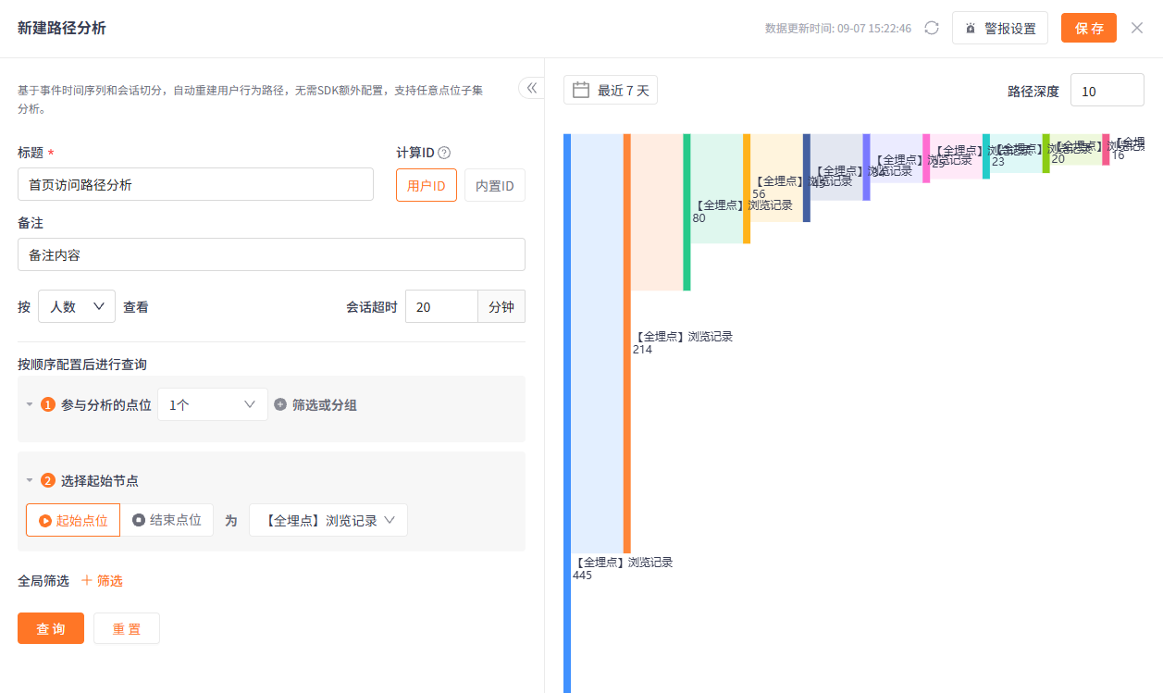Open the 人数 metric dropdown
This screenshot has height=693, width=1163.
coord(77,306)
